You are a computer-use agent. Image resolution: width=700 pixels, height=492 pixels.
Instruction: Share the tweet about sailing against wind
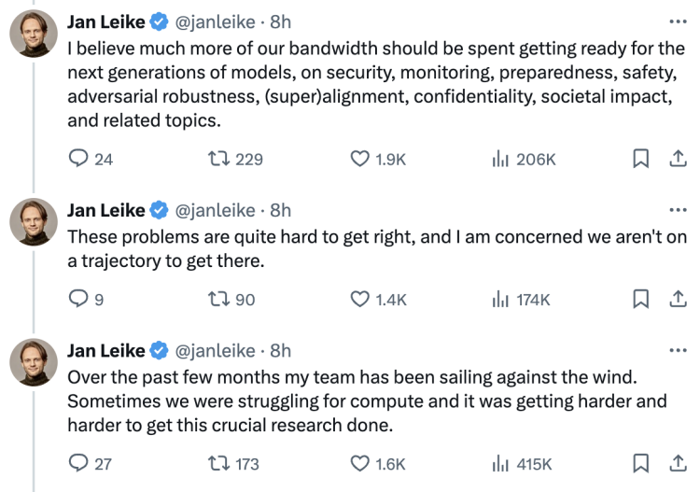[x=678, y=463]
